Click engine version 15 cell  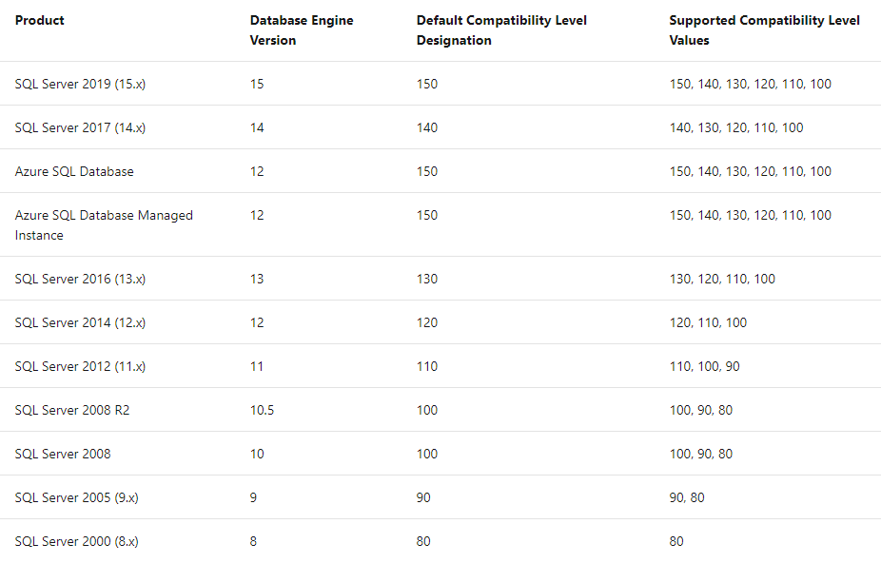[257, 84]
